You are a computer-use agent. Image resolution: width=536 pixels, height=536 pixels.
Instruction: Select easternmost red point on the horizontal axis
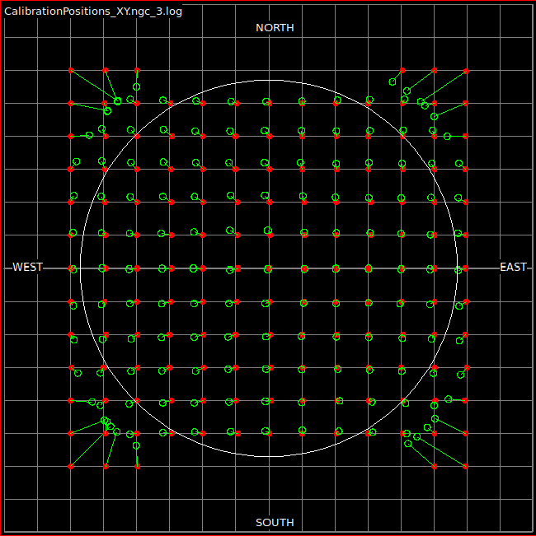[466, 268]
